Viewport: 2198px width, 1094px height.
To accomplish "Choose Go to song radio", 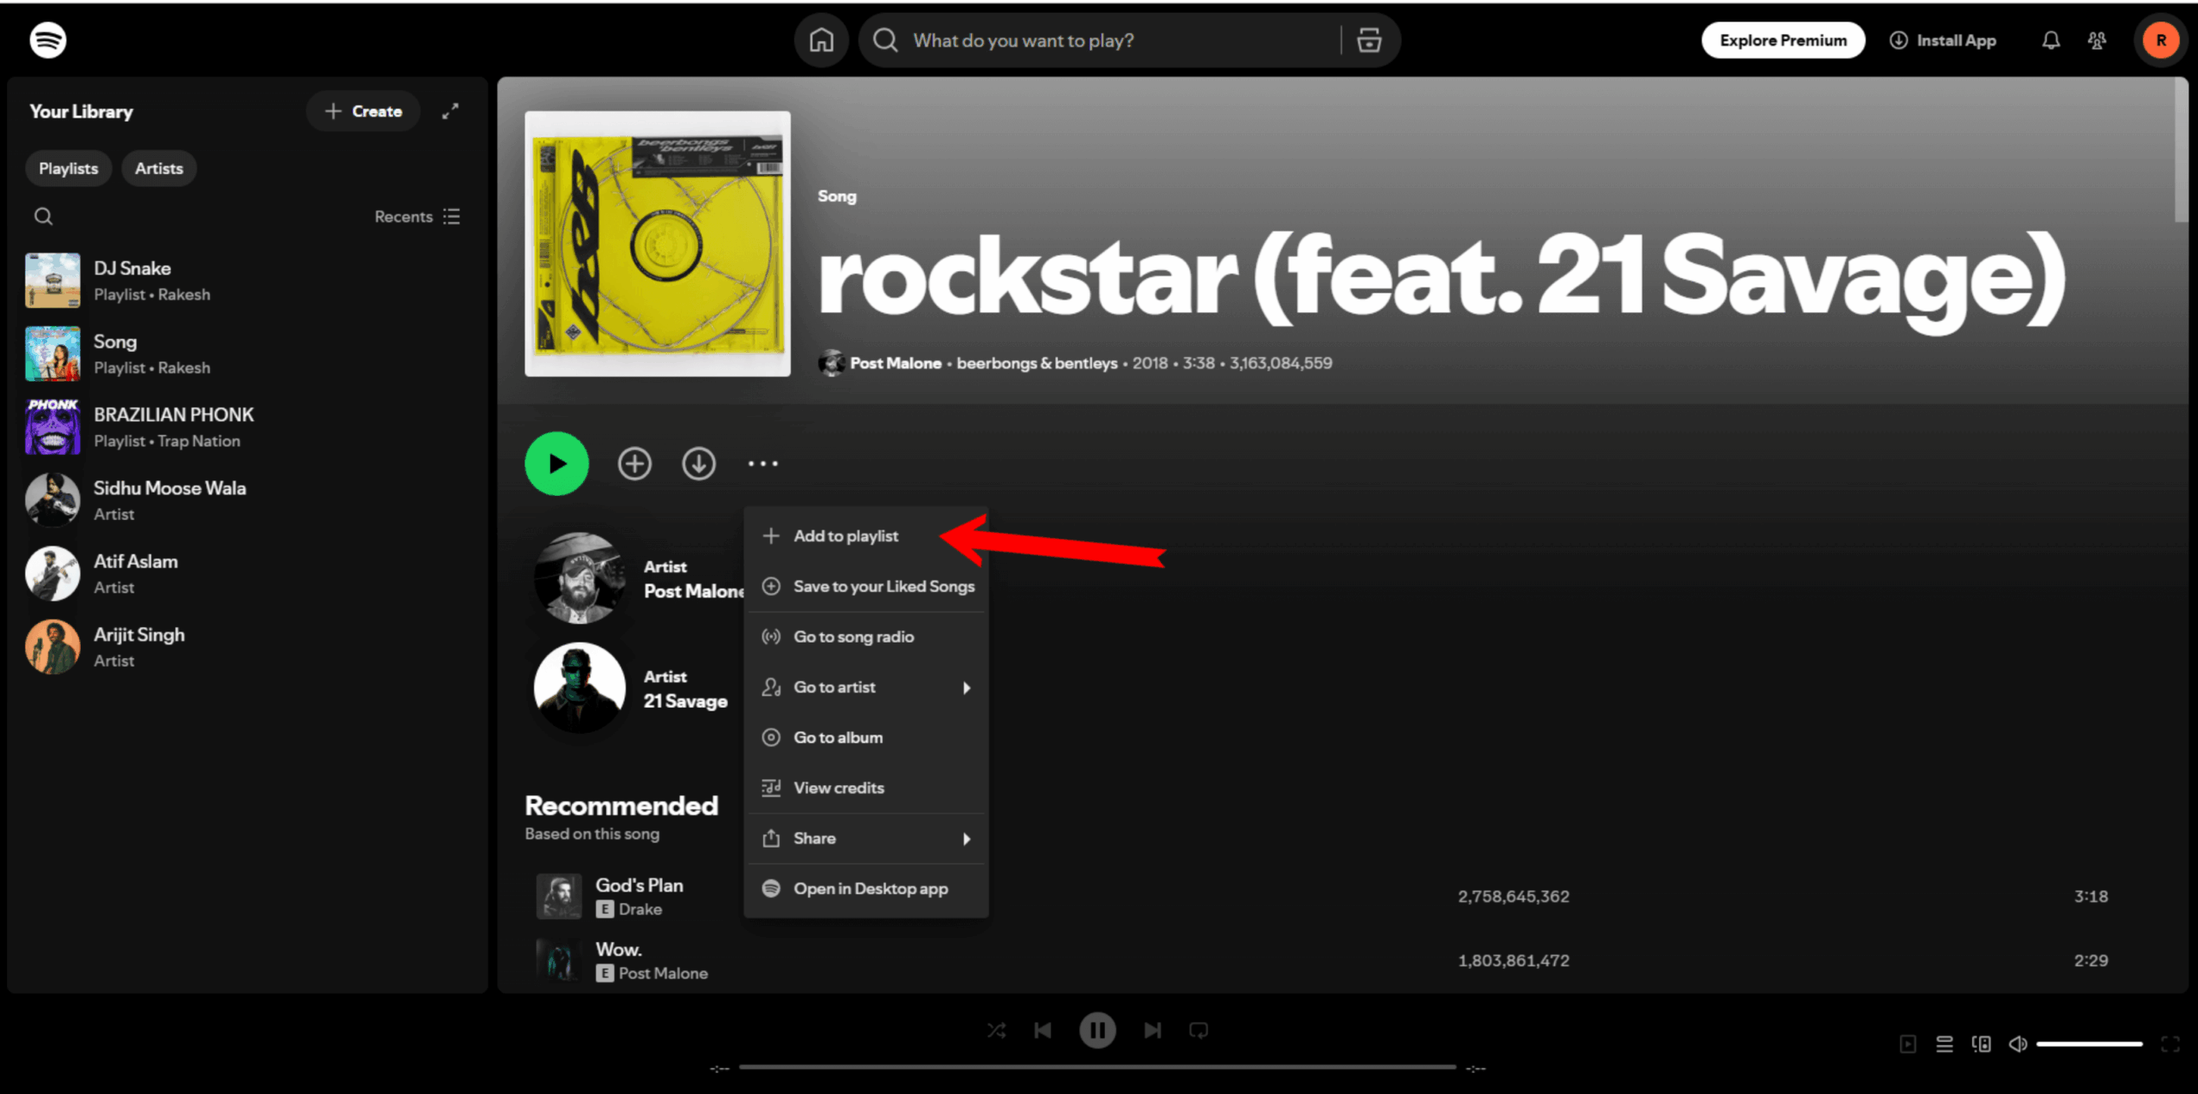I will point(865,637).
